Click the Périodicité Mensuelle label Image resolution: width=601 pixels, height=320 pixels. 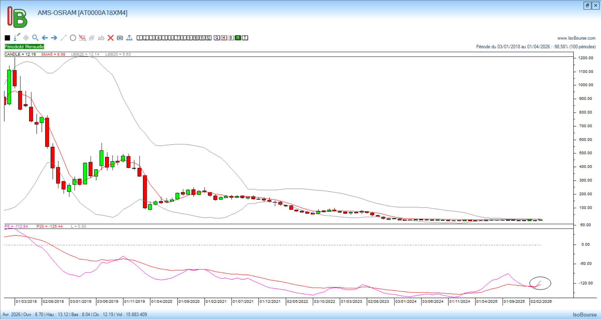click(24, 47)
